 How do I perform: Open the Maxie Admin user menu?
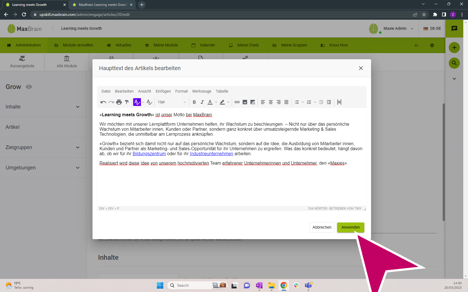click(x=391, y=28)
